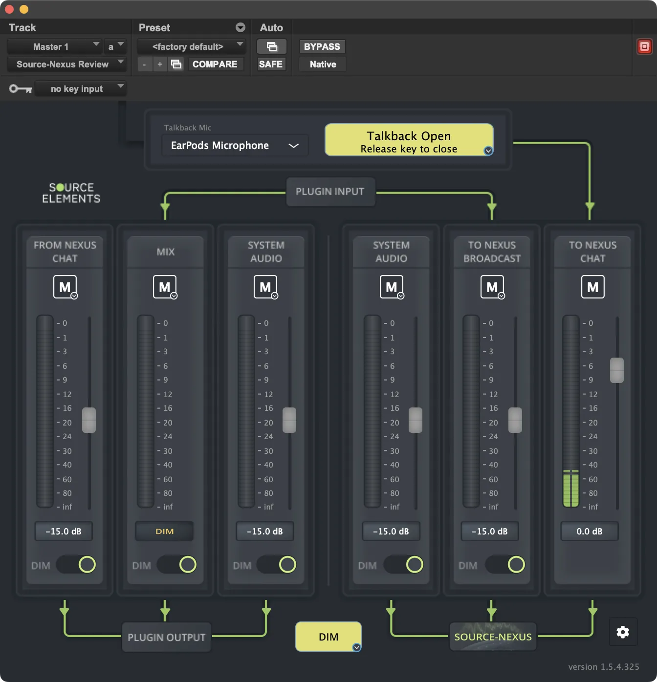The image size is (657, 682).
Task: Toggle the global DIM button
Action: coord(328,637)
